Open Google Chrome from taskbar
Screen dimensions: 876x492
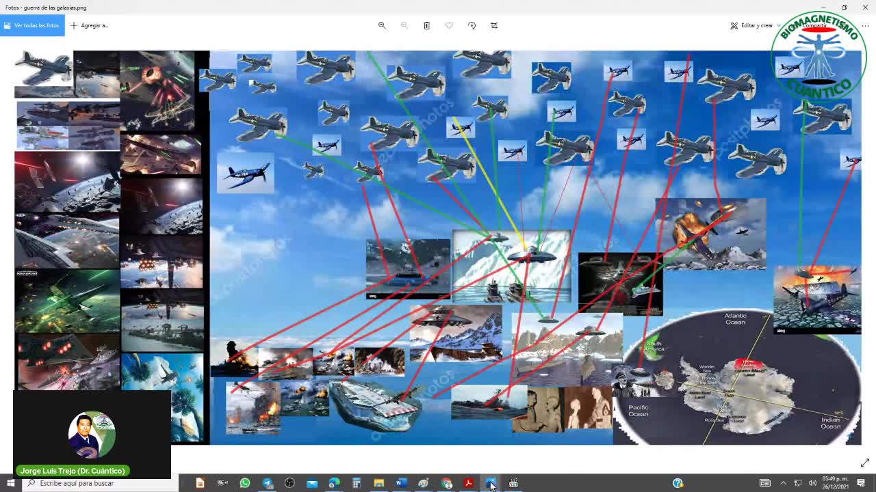pos(446,483)
